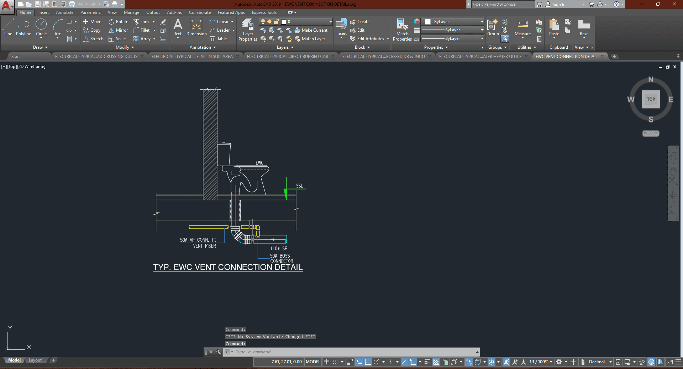This screenshot has height=369, width=683.
Task: Open the Measure utility
Action: (522, 28)
